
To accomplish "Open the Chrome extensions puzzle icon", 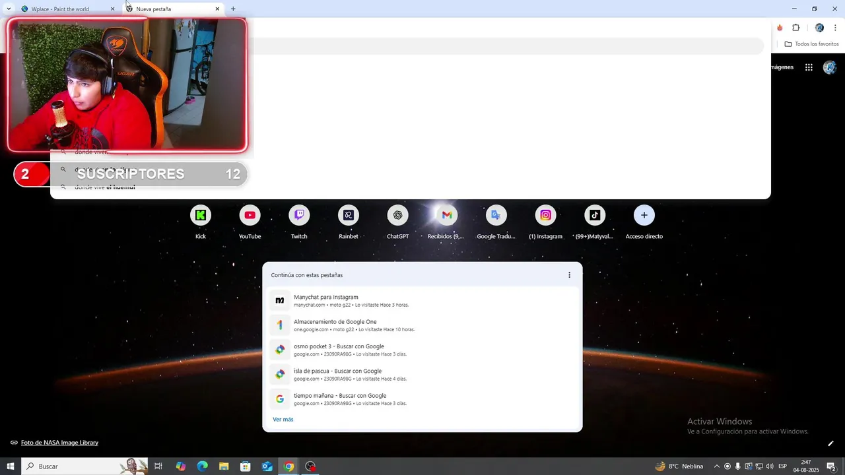I will [x=795, y=28].
